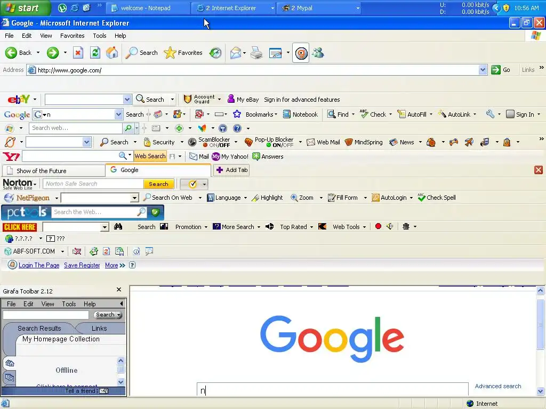Click the Add Tab button
This screenshot has width=546, height=409.
point(231,170)
